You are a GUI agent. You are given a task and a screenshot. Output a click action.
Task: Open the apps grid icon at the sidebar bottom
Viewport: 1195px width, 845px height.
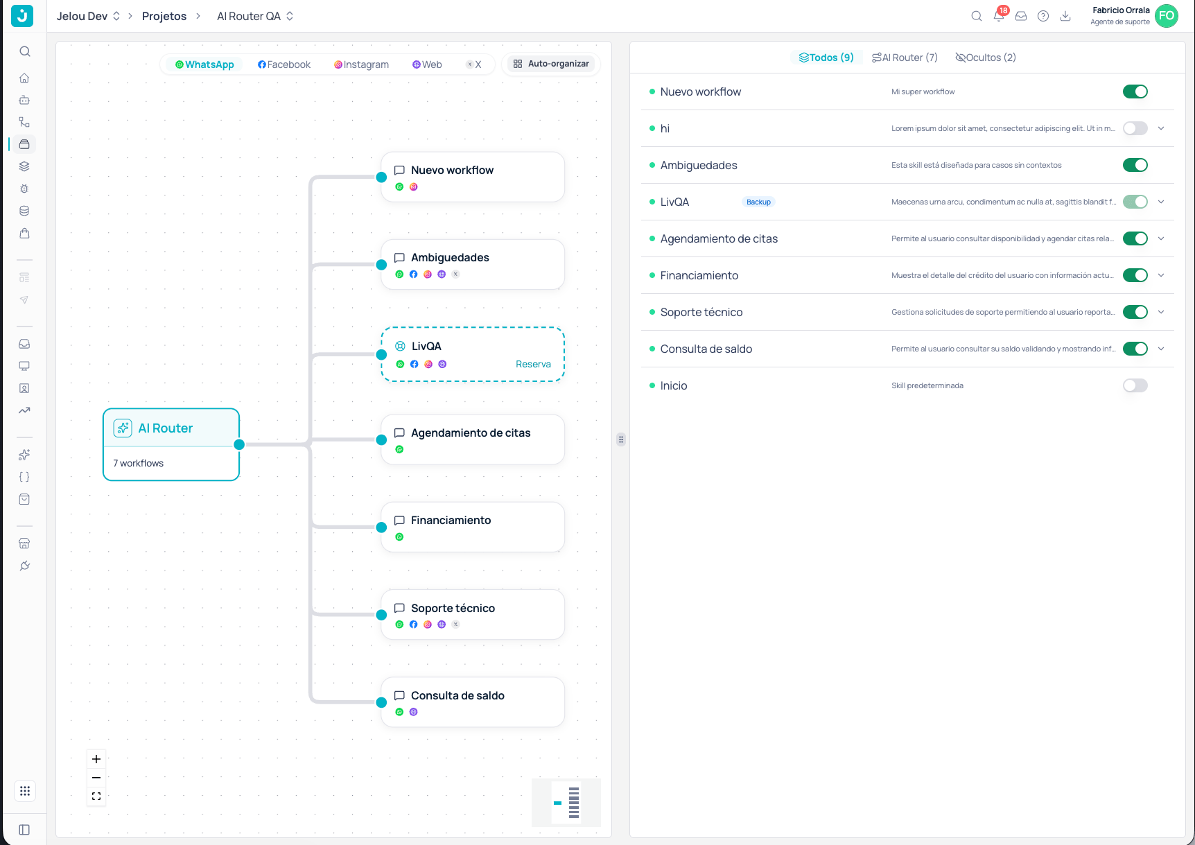click(x=24, y=791)
